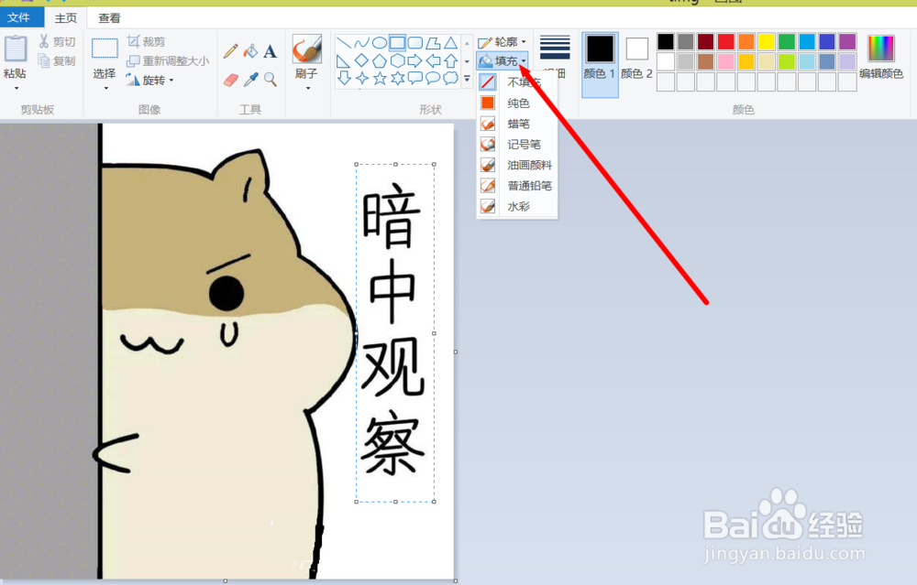
Task: Click the Resize image button
Action: point(168,60)
